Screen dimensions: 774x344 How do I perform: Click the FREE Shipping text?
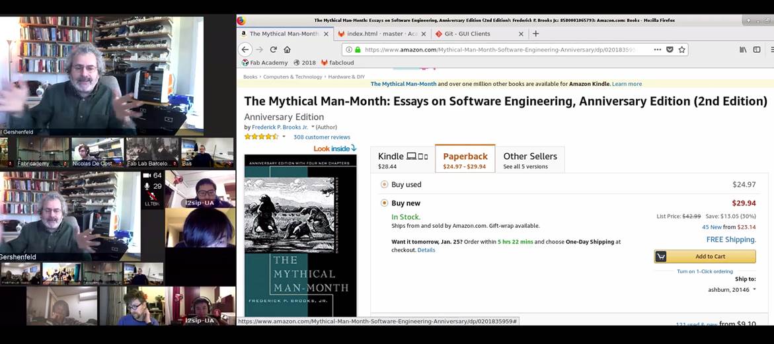coord(731,240)
